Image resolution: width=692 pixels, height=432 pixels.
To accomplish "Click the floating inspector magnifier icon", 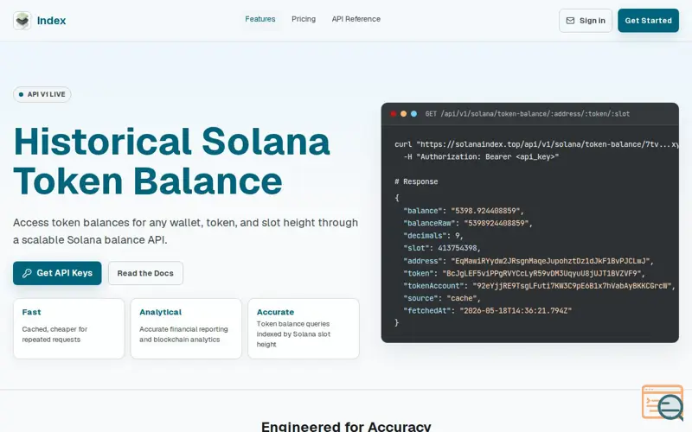I will pyautogui.click(x=663, y=403).
